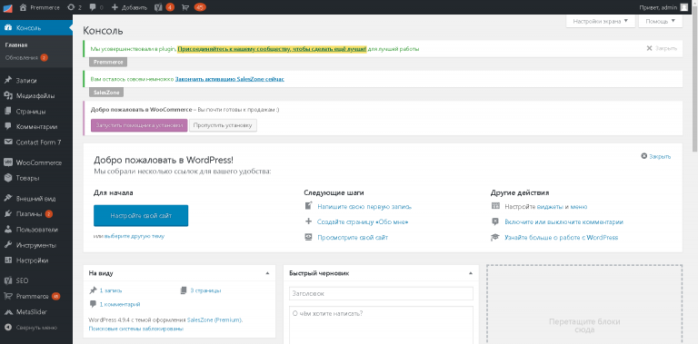
Task: Collapse the Быстрый черновик widget
Action: (471, 273)
